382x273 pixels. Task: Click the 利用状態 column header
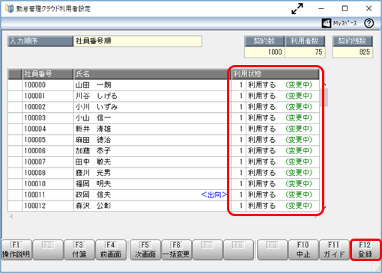(276, 74)
